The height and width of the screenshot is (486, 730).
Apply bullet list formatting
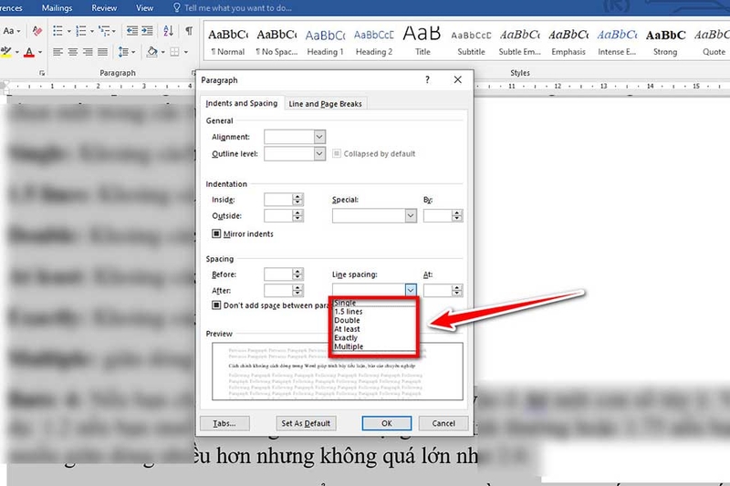point(57,31)
